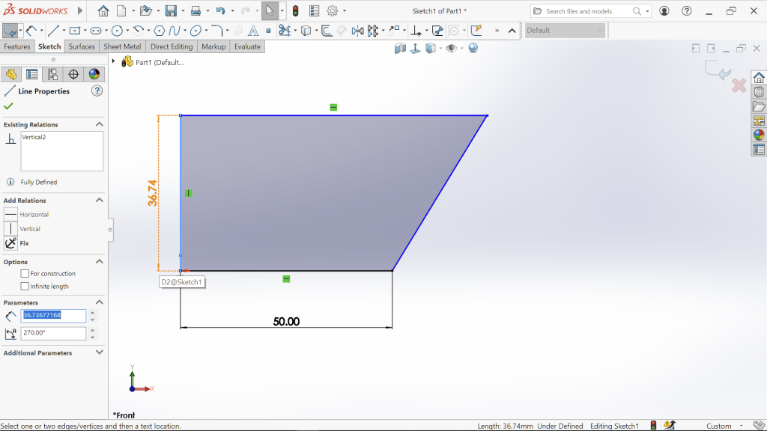Select the Smart Dimension tool

[31, 31]
